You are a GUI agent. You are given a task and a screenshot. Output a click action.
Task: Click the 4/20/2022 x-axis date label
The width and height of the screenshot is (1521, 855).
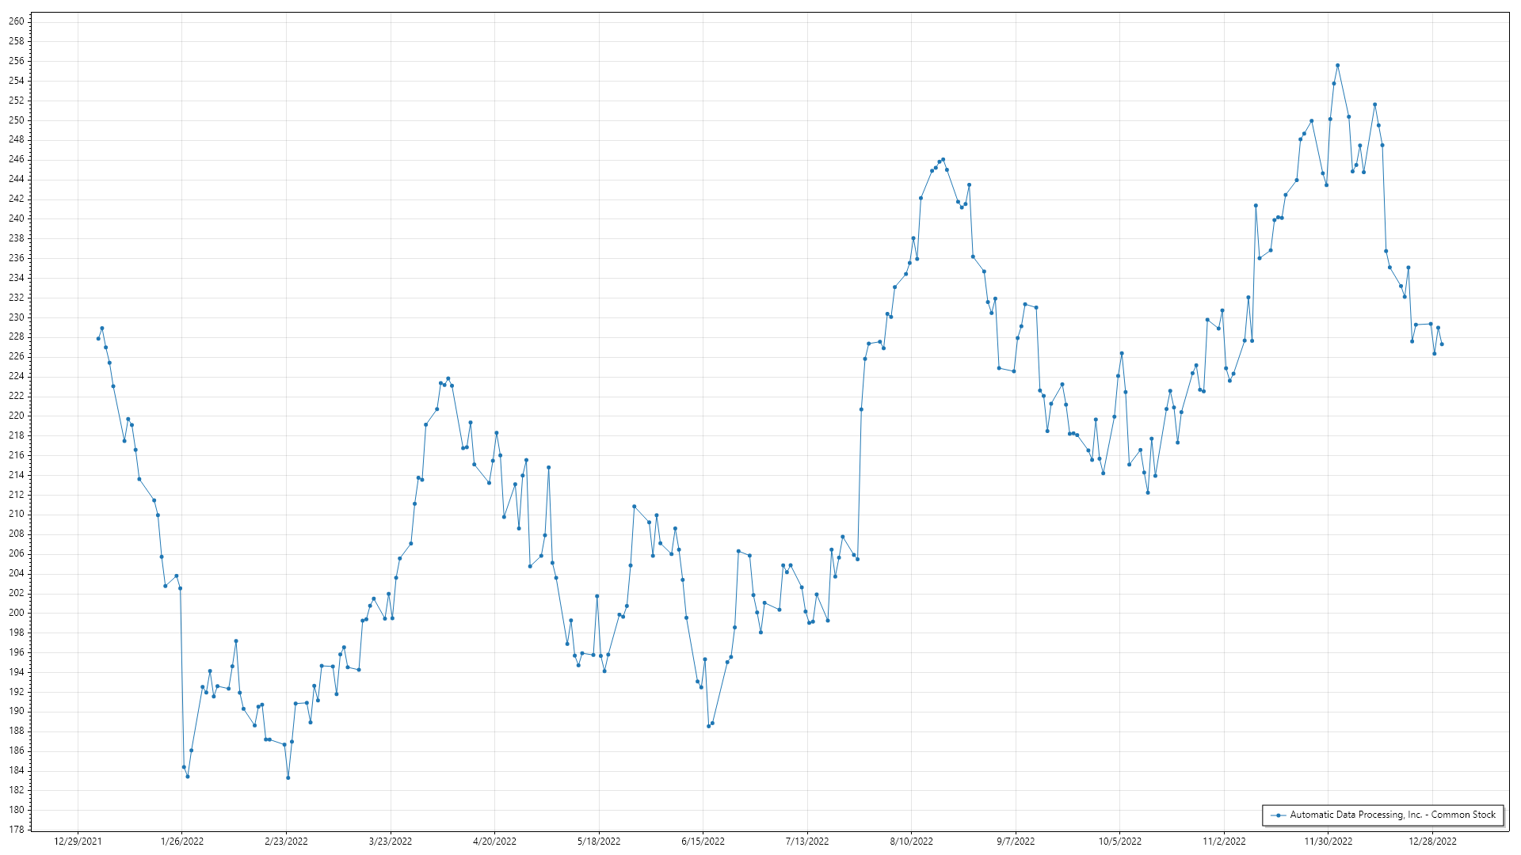[494, 841]
